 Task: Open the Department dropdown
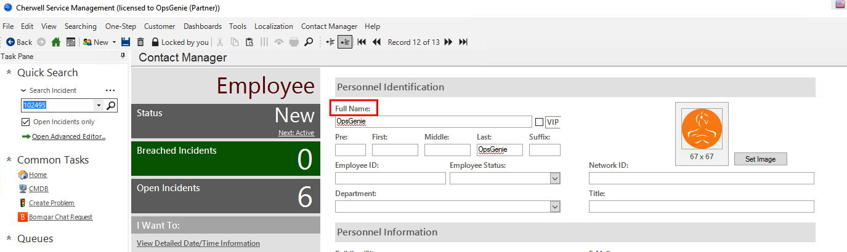(555, 207)
